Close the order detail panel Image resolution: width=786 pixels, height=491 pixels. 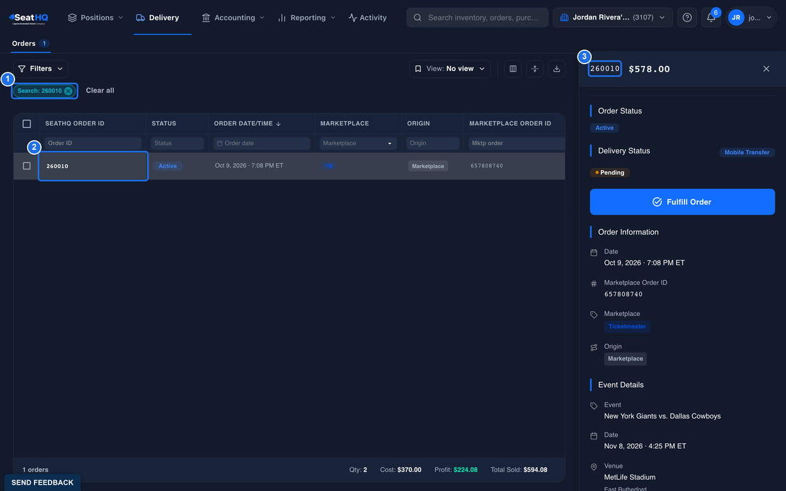[x=766, y=69]
